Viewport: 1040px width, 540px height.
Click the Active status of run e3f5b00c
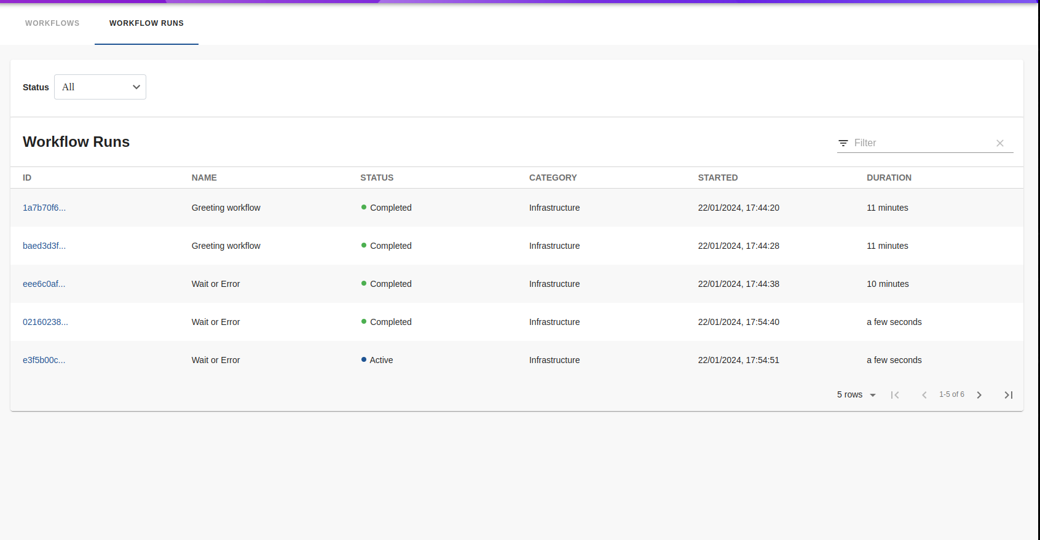pyautogui.click(x=377, y=360)
